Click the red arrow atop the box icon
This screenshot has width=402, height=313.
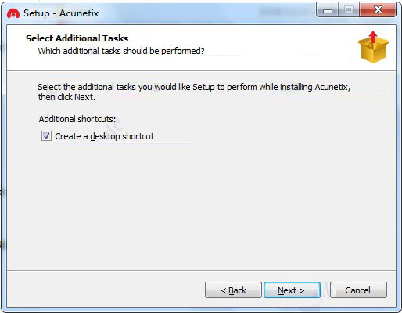(373, 37)
